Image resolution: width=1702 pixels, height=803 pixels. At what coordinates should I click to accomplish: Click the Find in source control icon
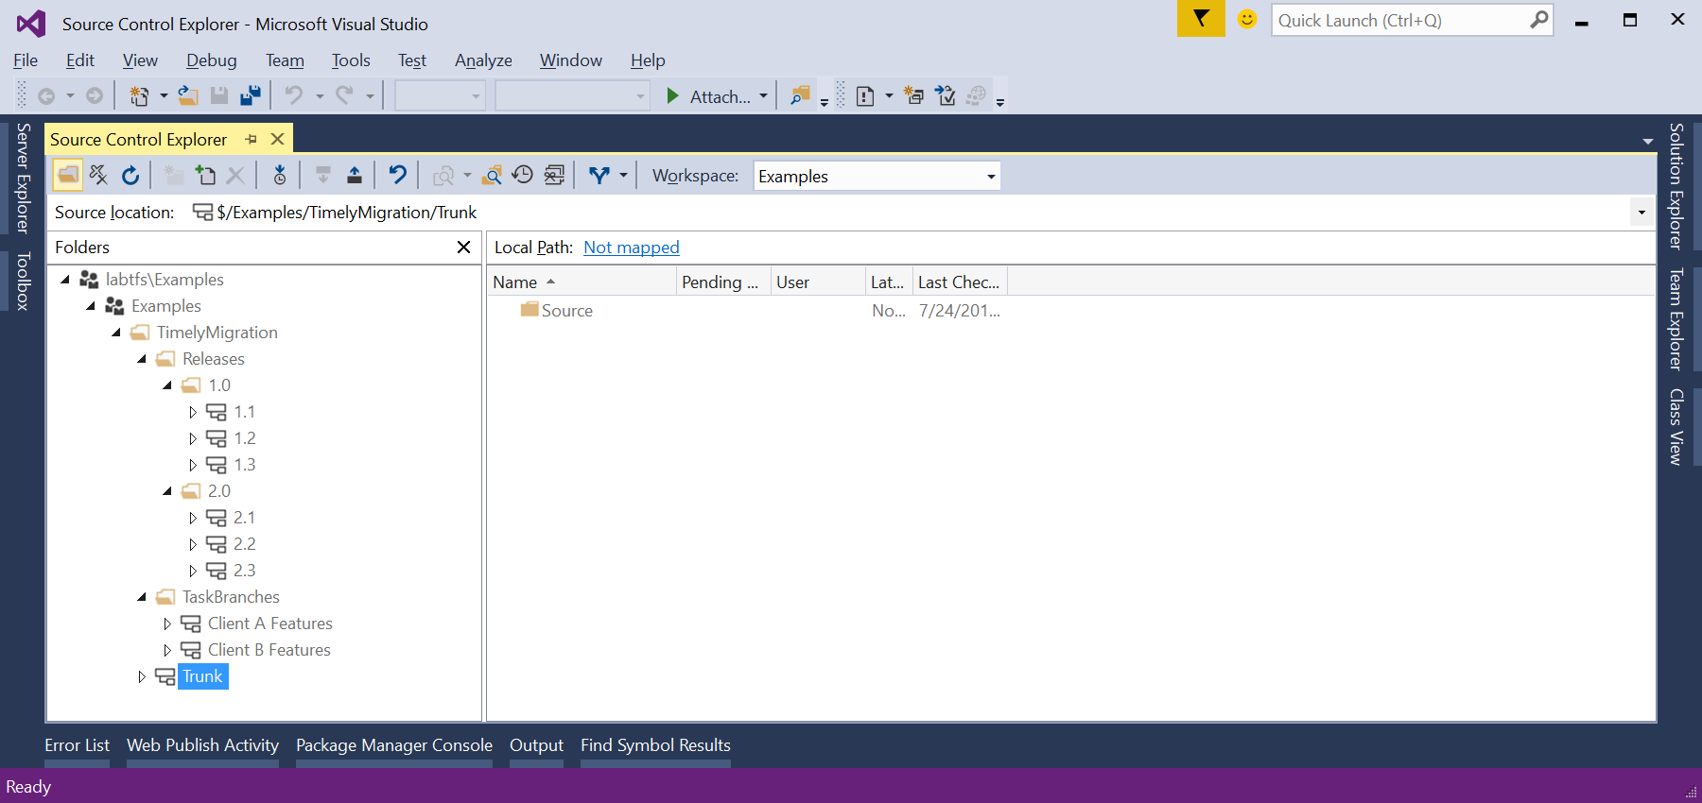[x=492, y=175]
